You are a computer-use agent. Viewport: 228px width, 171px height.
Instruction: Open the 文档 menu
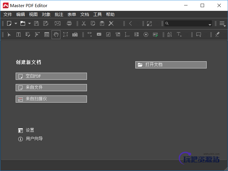85,15
